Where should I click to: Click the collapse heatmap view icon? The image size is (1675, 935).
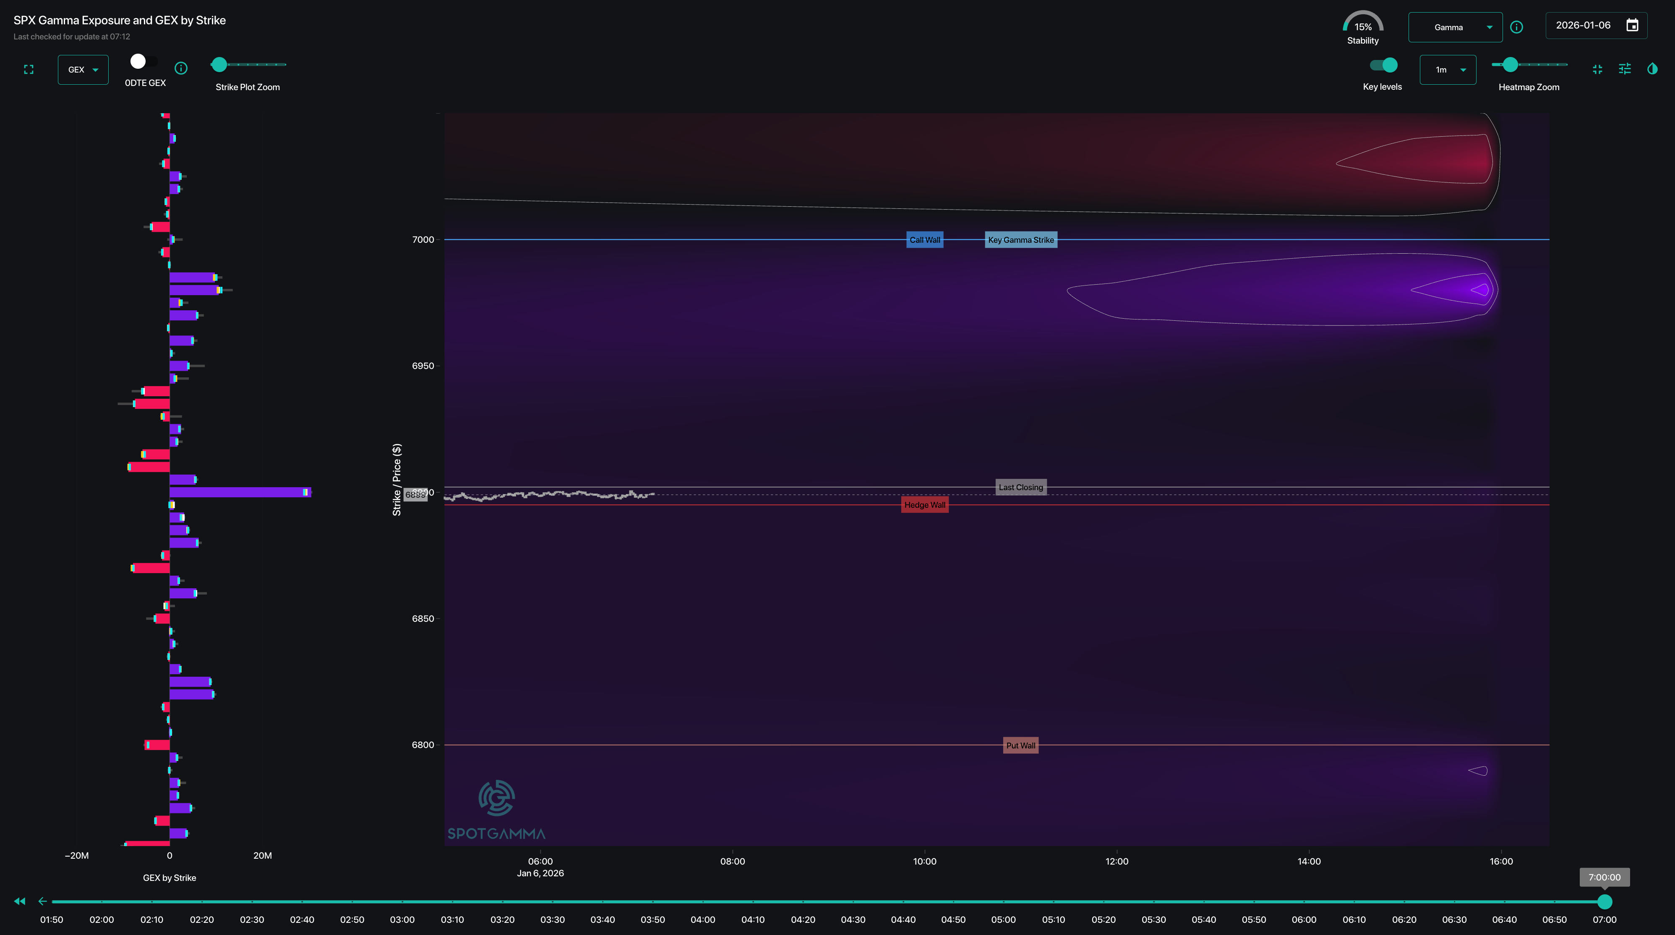click(1598, 70)
